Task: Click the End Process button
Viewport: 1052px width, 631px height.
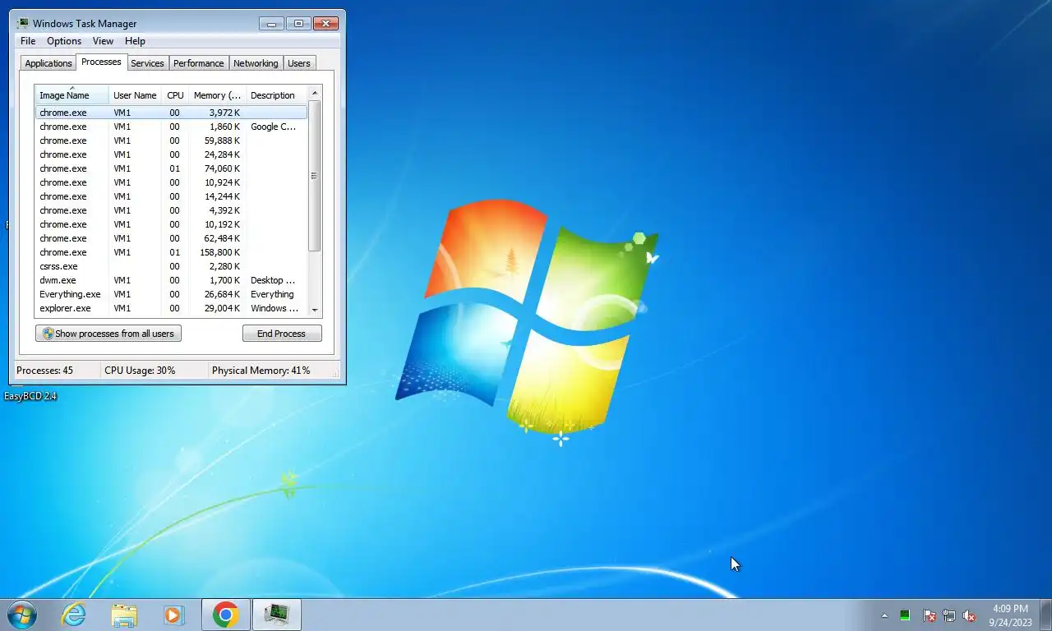Action: tap(282, 334)
